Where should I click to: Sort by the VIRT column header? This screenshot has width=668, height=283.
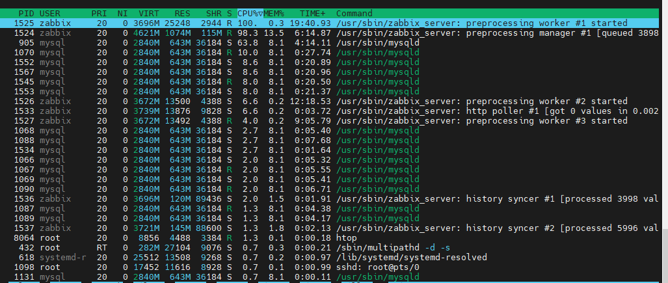tap(149, 14)
